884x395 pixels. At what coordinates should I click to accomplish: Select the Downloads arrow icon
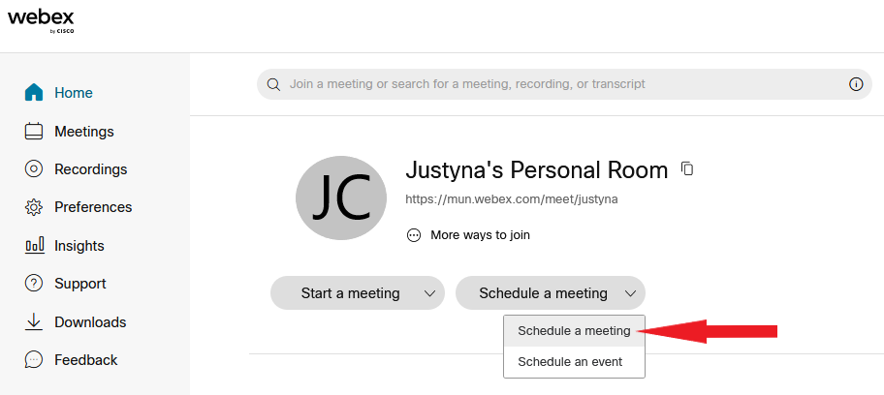click(x=34, y=321)
